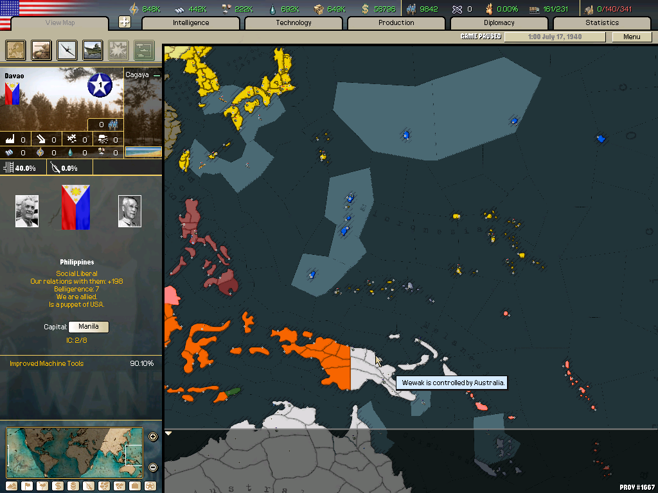658x493 pixels.
Task: Open the Production tab
Action: tap(396, 23)
